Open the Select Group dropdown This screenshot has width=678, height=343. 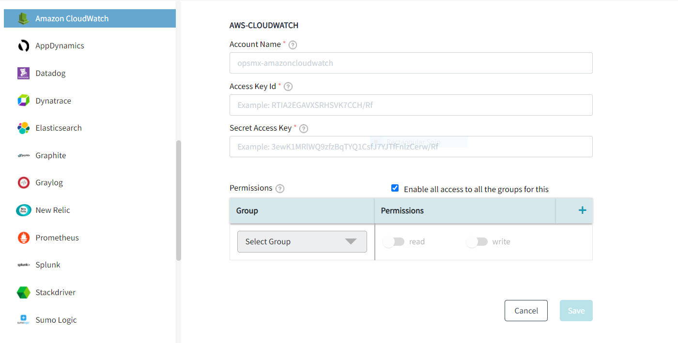coord(302,241)
